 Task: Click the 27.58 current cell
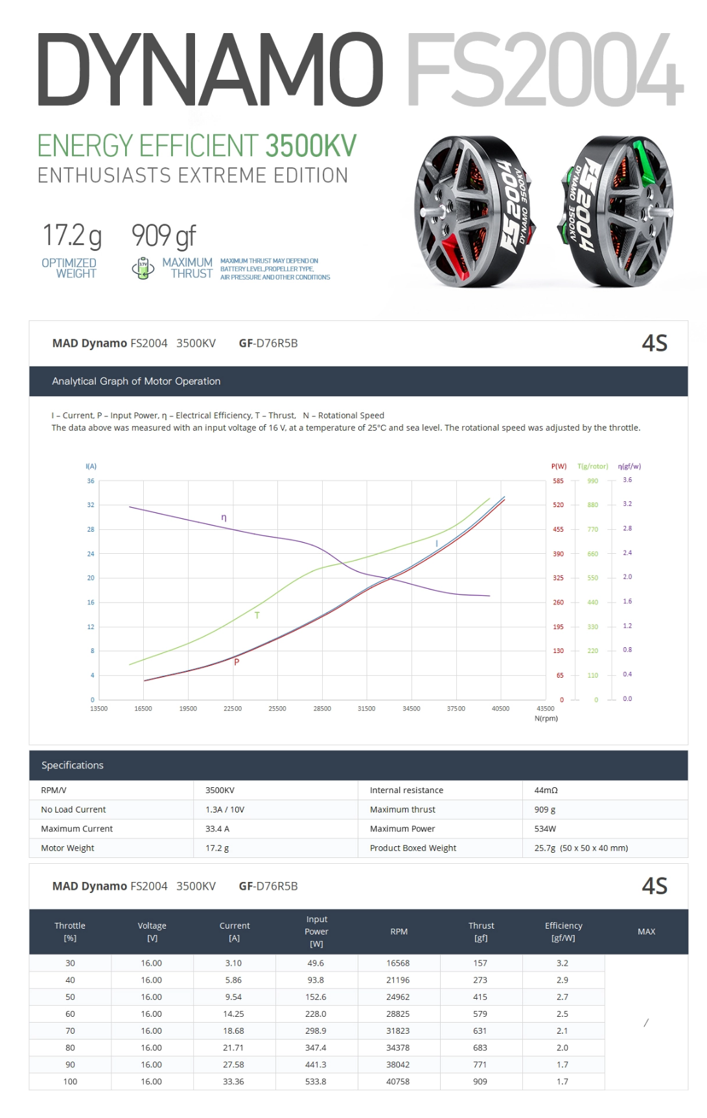[233, 1065]
